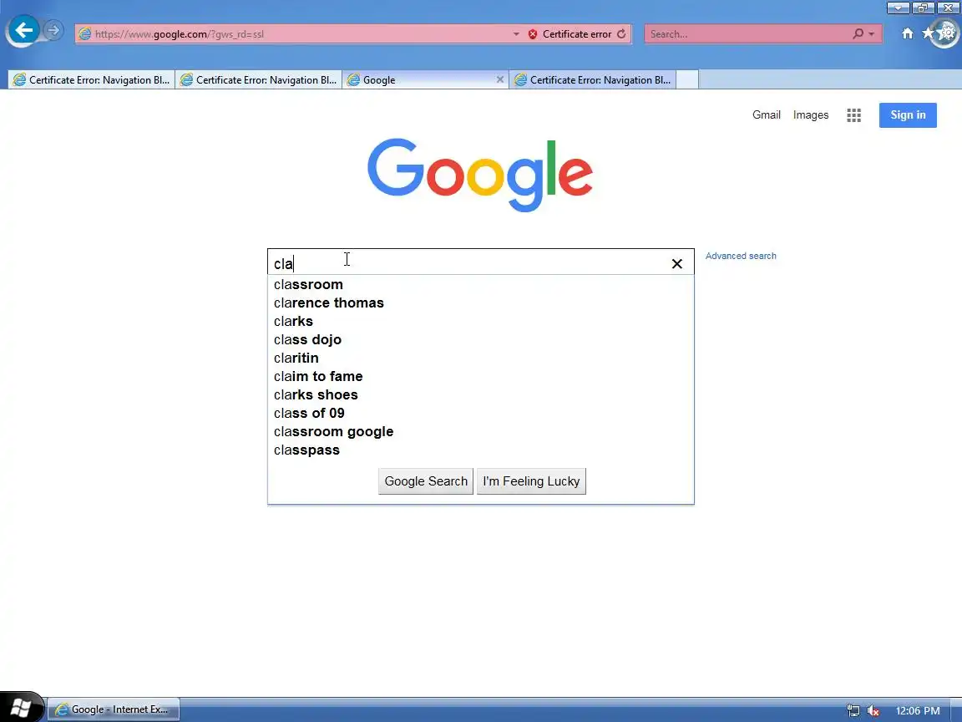Select suggestion 'classroom google'
Image resolution: width=962 pixels, height=722 pixels.
(x=480, y=431)
